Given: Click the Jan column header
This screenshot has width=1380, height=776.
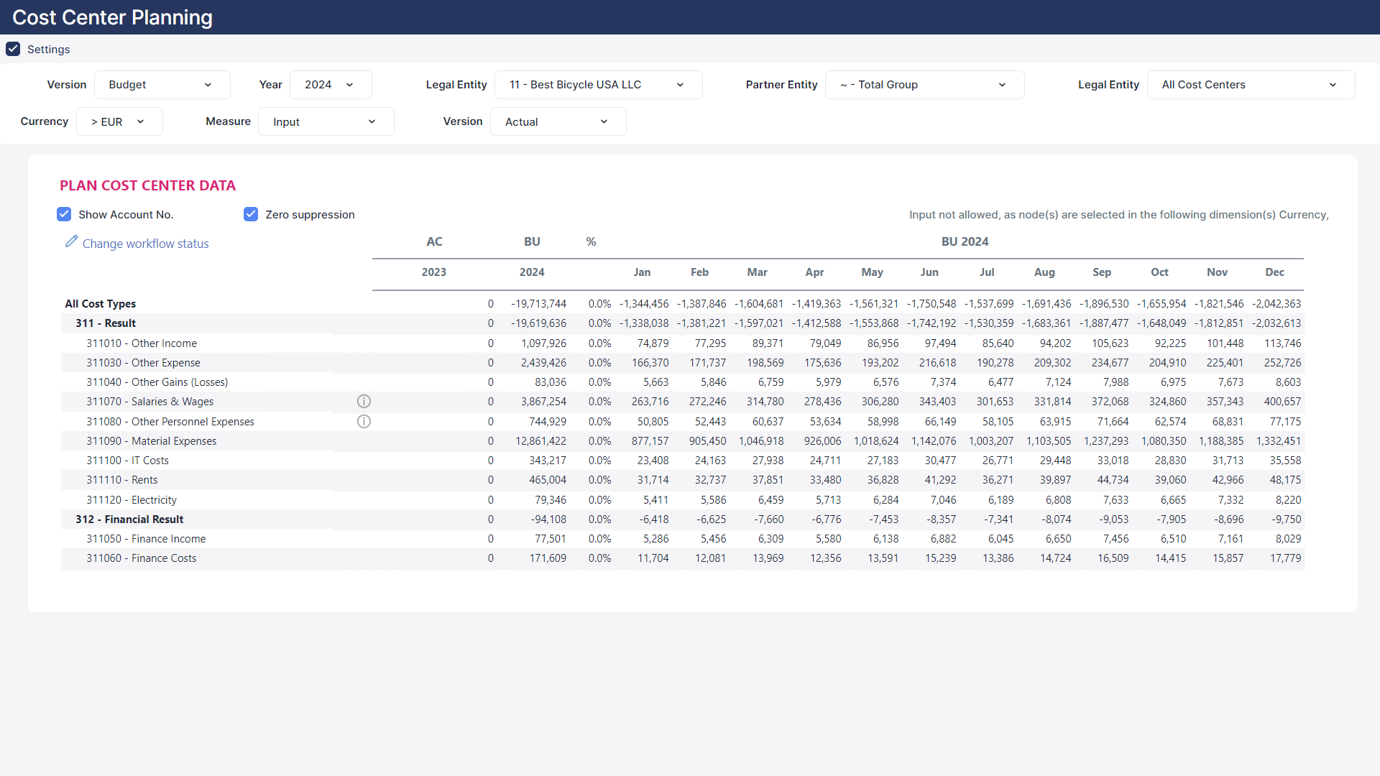Looking at the screenshot, I should (642, 272).
